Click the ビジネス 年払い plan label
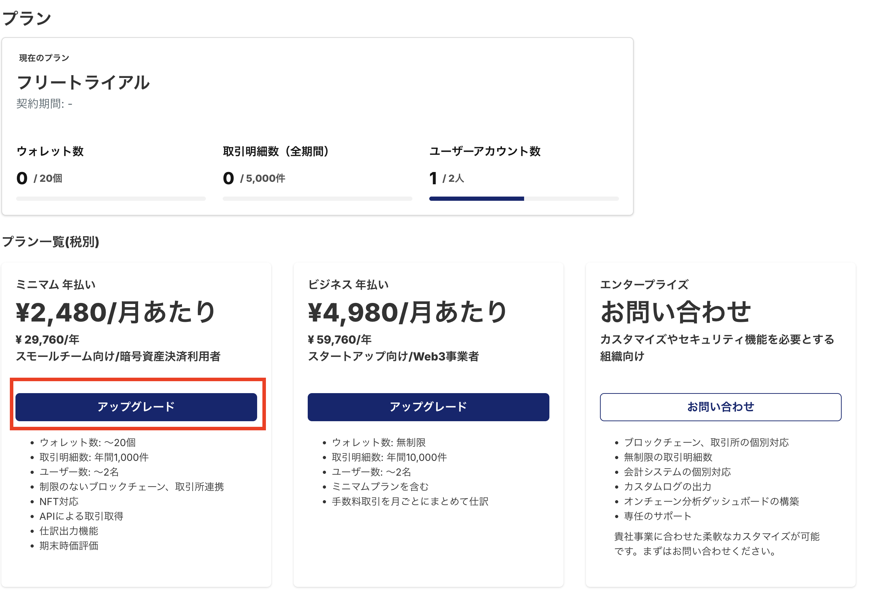 pyautogui.click(x=348, y=285)
